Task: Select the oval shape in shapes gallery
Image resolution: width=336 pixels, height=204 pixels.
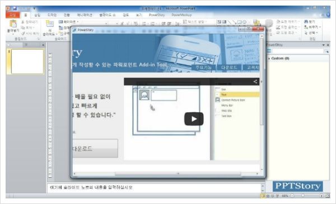Action: [x=244, y=22]
